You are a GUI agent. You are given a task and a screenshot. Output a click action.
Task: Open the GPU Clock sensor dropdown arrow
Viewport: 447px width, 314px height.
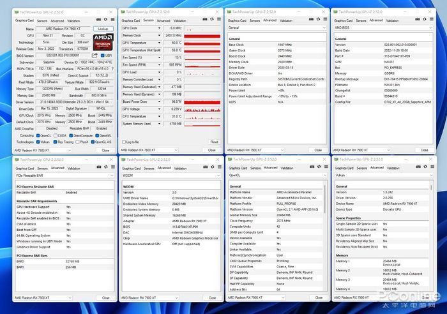(x=159, y=28)
